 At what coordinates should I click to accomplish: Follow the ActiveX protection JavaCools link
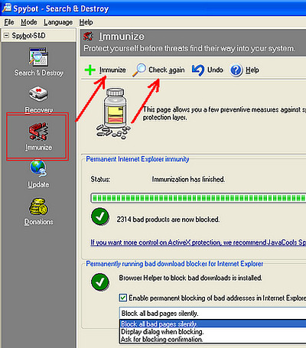click(x=198, y=242)
